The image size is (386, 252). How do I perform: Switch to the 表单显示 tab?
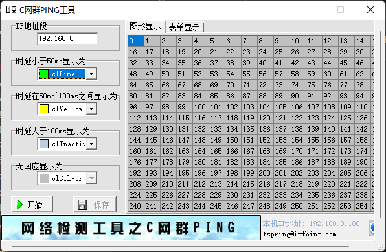185,27
